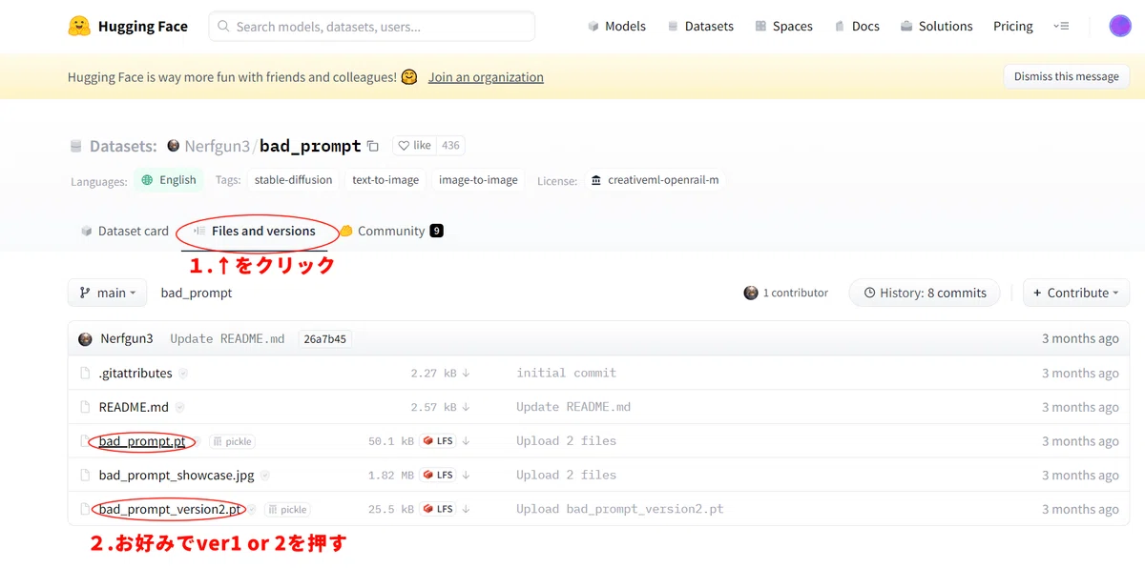Switch to the Dataset card tab

coord(124,231)
